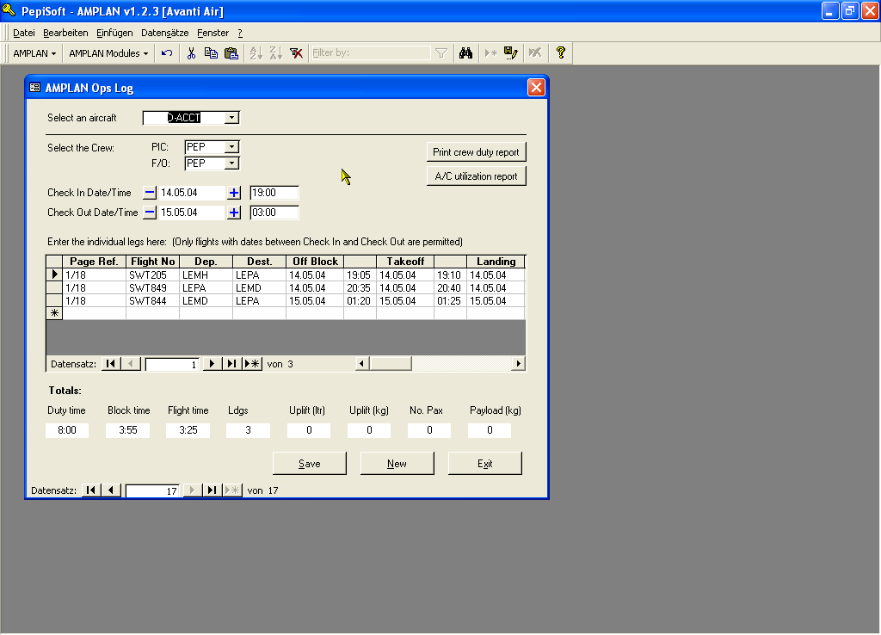Click the Remove Filter icon

tap(296, 53)
